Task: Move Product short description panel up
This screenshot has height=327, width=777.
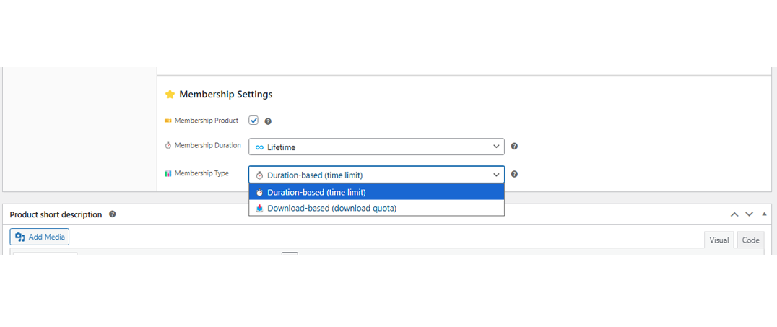Action: (x=734, y=214)
